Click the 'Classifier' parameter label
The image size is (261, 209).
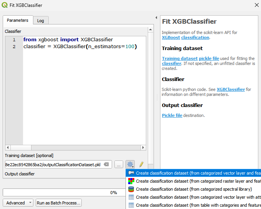coord(13,31)
